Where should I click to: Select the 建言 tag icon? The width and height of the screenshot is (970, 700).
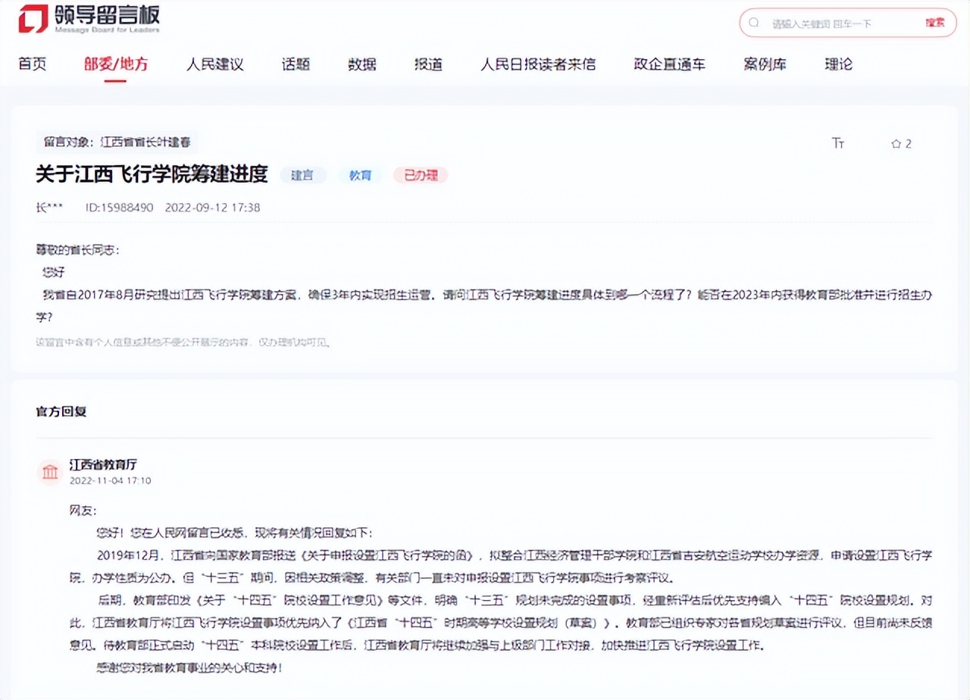(302, 175)
